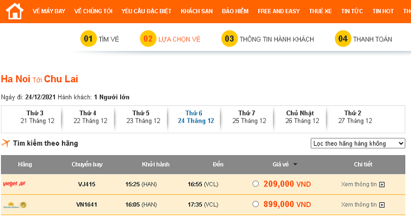Expand Xem thông tin for flight VJ415

[359, 185]
